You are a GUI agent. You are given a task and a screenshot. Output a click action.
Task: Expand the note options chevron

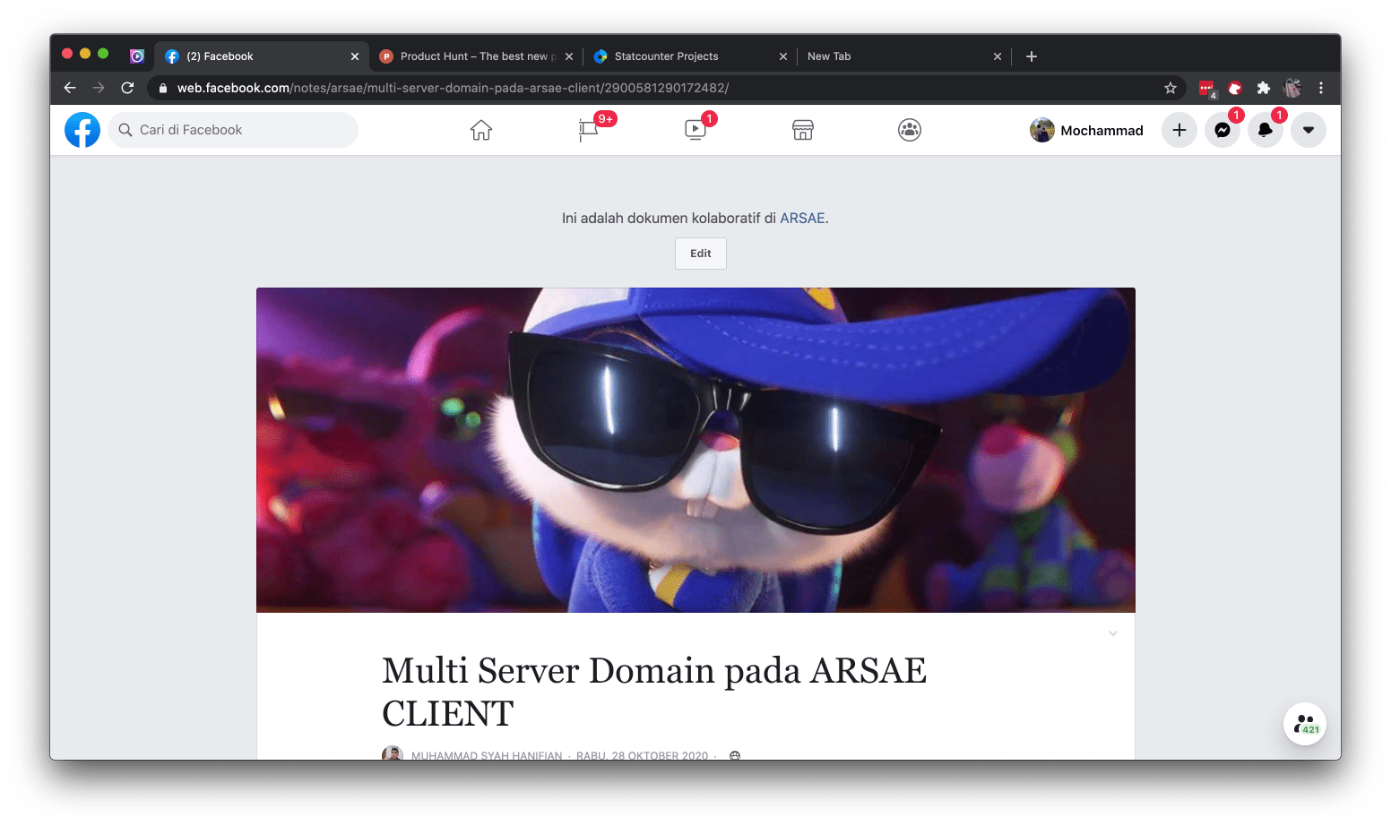point(1113,633)
